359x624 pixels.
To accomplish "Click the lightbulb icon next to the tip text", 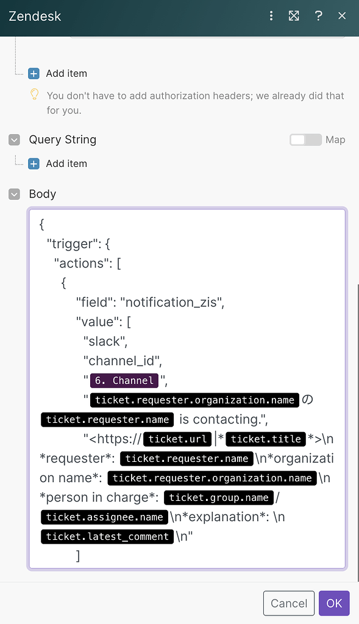I will point(34,95).
